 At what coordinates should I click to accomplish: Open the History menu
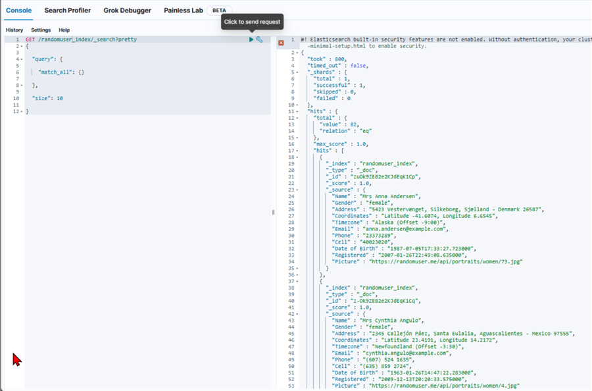coord(14,30)
